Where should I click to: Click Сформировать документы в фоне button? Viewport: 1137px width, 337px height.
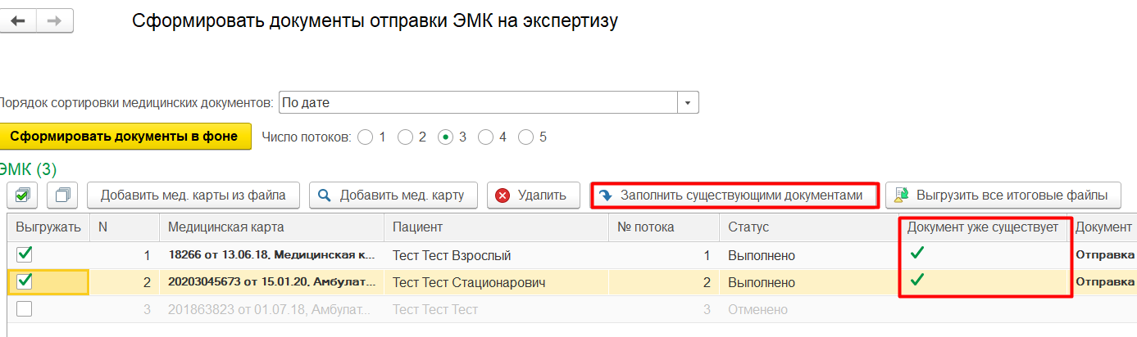click(124, 137)
